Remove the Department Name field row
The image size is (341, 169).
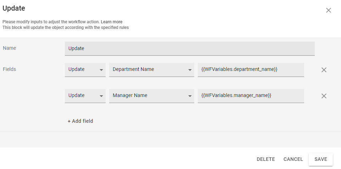[x=324, y=70]
